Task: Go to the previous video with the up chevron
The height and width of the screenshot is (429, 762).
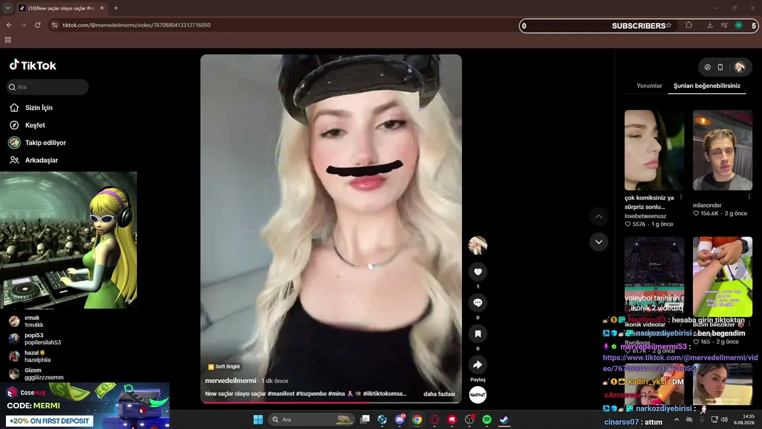Action: [x=598, y=217]
